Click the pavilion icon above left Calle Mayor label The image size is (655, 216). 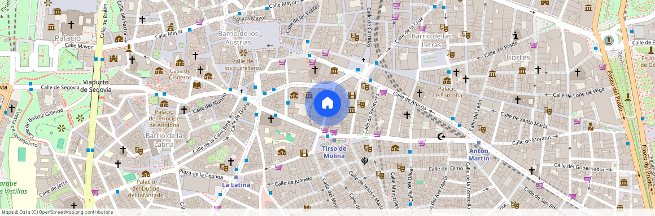171,27
